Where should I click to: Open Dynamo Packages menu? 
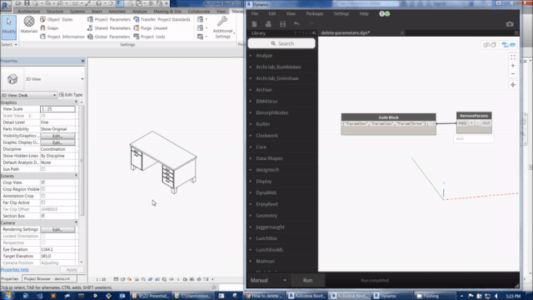(x=315, y=13)
